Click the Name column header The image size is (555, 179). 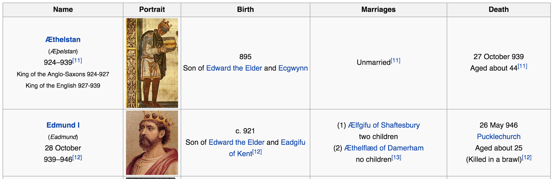point(63,10)
